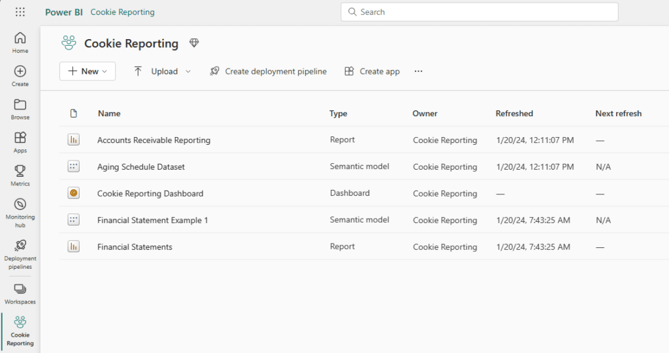Go to Home in sidebar

pos(20,42)
